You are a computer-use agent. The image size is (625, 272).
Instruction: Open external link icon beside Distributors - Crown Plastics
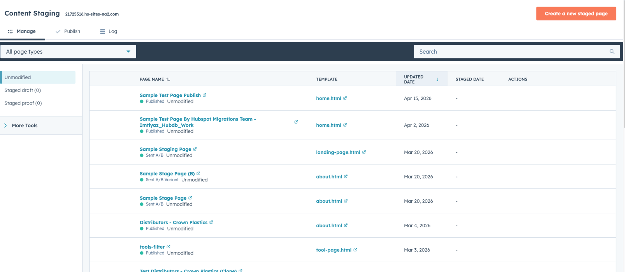pos(211,222)
